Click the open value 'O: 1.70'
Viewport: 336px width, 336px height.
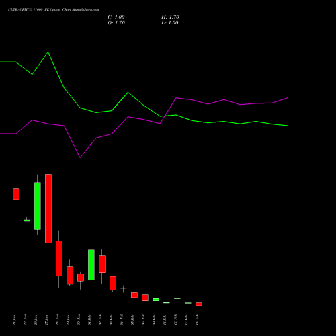(x=116, y=23)
